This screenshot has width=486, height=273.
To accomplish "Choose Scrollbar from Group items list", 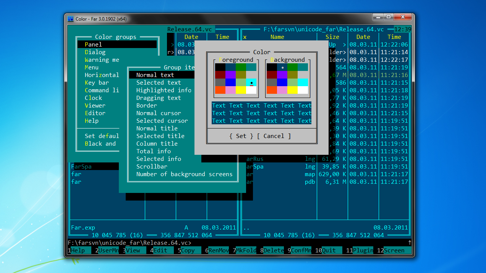I will tap(152, 167).
